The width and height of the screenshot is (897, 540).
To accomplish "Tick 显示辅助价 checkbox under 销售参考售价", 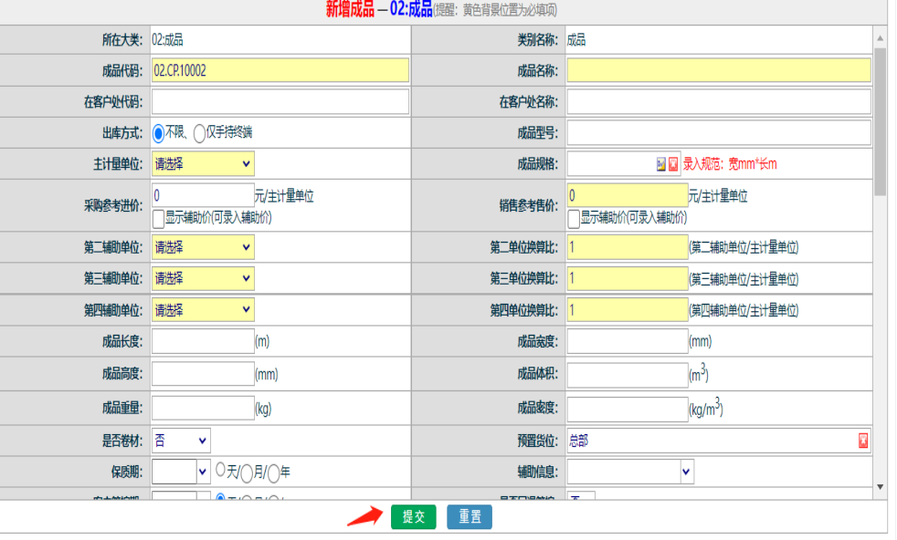I will click(574, 218).
